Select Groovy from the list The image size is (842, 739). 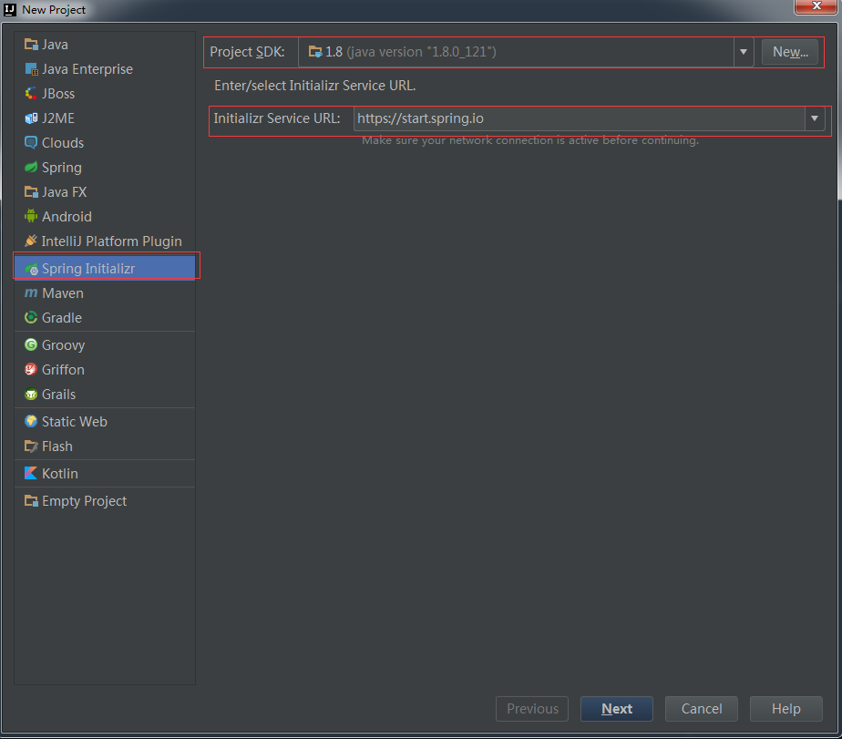click(105, 344)
